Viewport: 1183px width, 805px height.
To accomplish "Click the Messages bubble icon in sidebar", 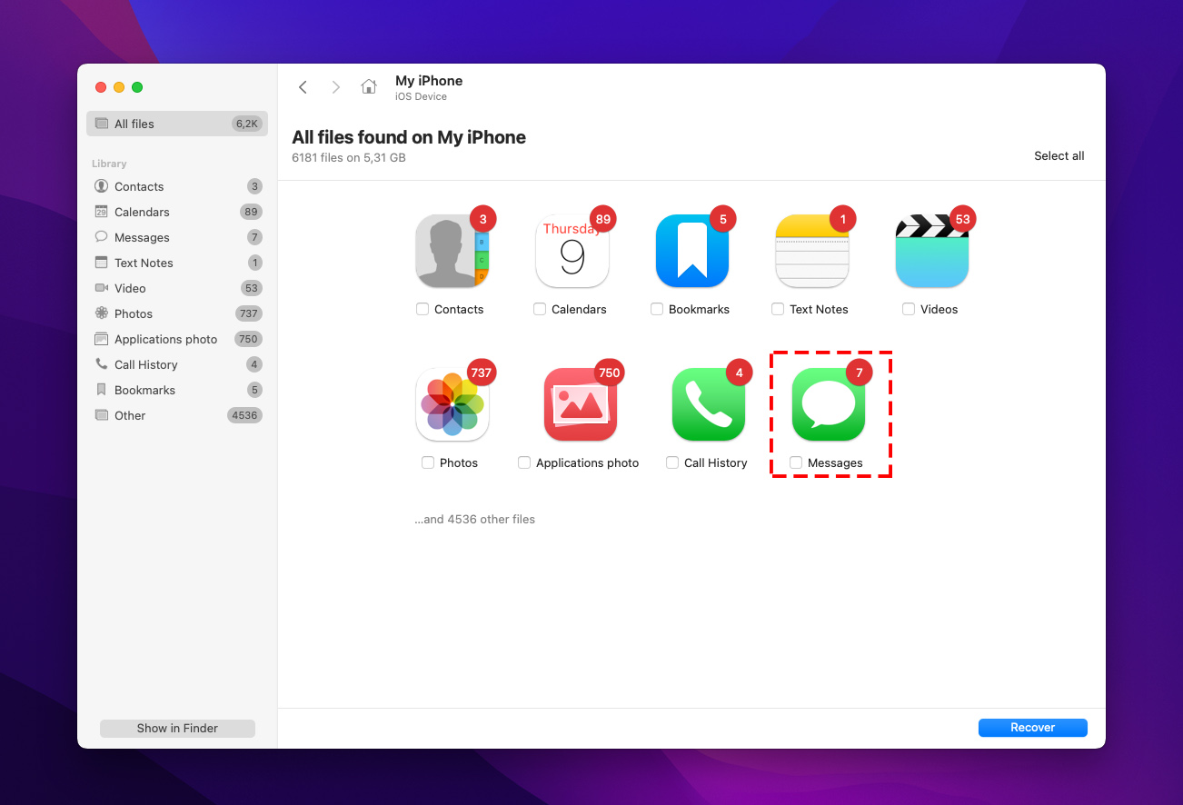I will (x=101, y=237).
